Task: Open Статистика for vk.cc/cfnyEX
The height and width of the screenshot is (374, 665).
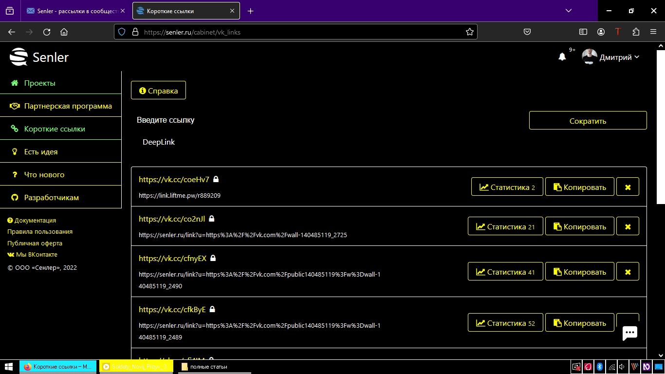Action: click(x=505, y=272)
